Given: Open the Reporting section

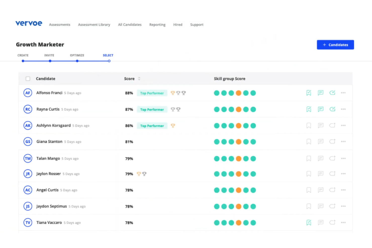Looking at the screenshot, I should (157, 25).
